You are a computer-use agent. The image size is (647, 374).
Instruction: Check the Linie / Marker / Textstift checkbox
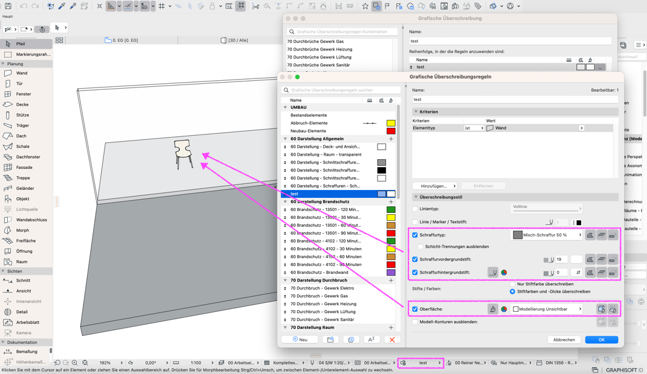415,221
